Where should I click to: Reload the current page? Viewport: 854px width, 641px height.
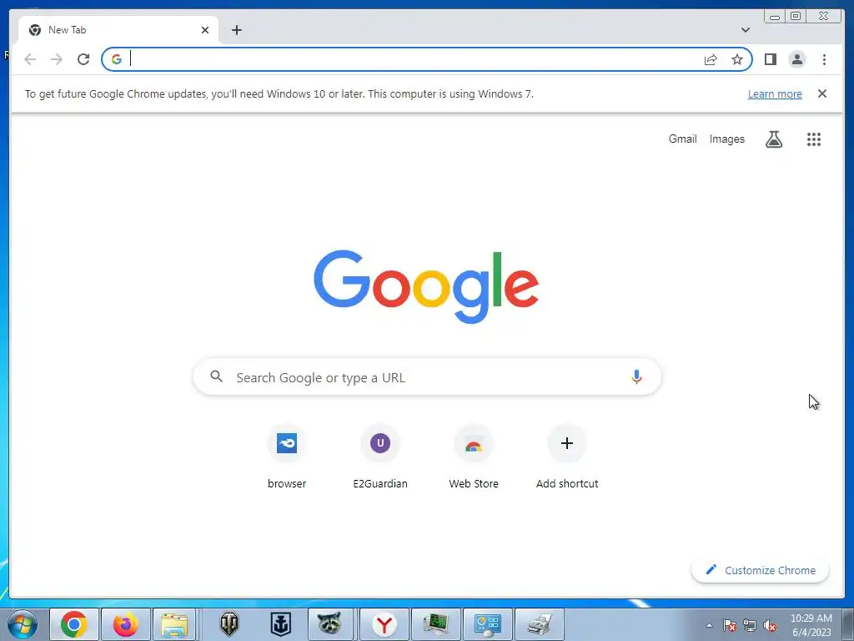(x=83, y=59)
